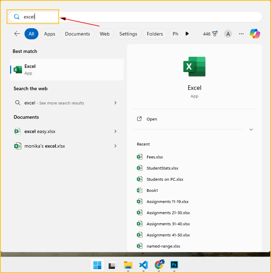Click the rewards points trophy icon
271x273 pixels.
pos(215,34)
